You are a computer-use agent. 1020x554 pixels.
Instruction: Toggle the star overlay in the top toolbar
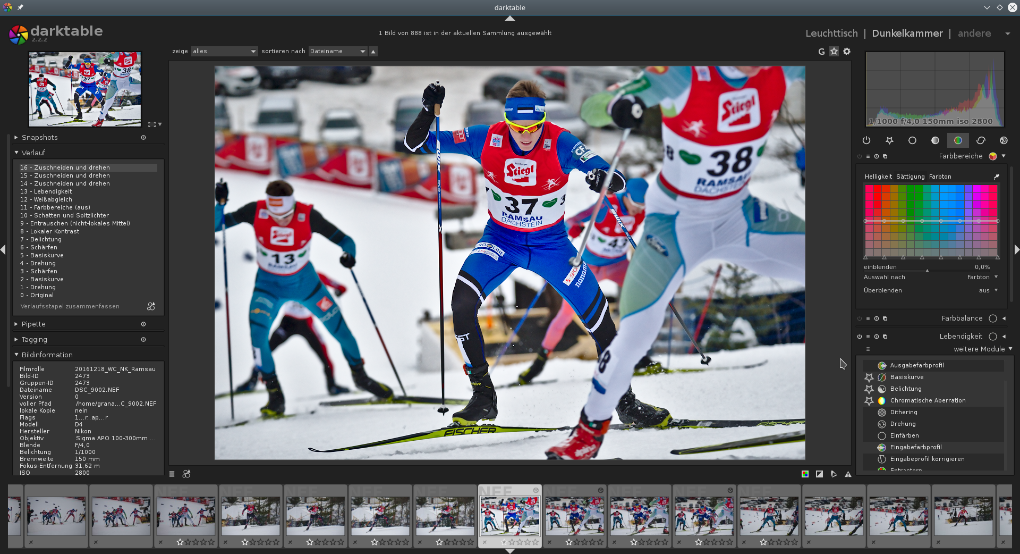point(834,52)
